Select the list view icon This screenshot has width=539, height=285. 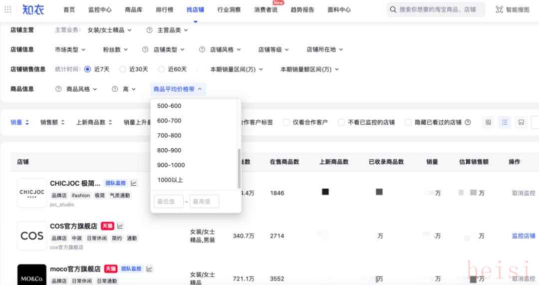(x=505, y=122)
